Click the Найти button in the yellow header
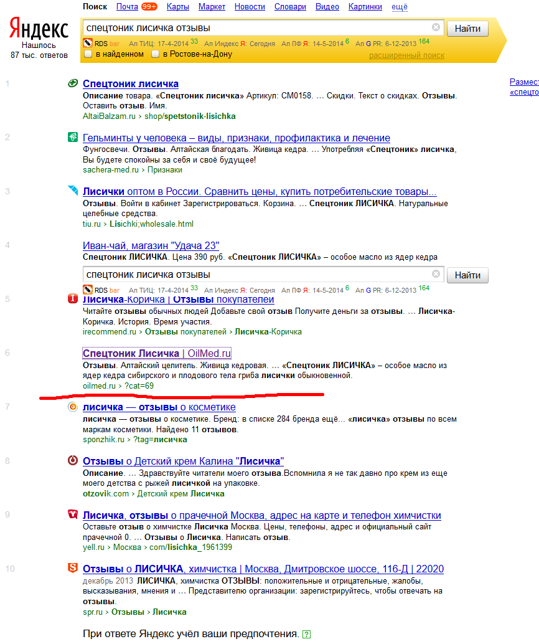 [x=467, y=29]
